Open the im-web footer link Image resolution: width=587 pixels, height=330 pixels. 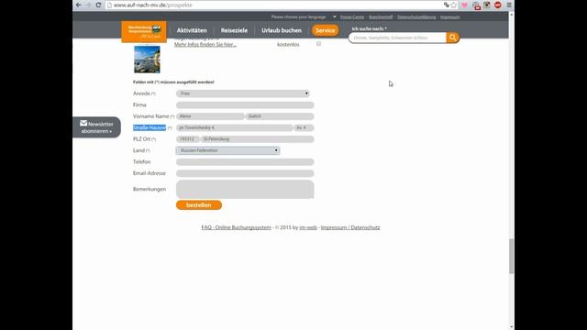click(x=308, y=227)
